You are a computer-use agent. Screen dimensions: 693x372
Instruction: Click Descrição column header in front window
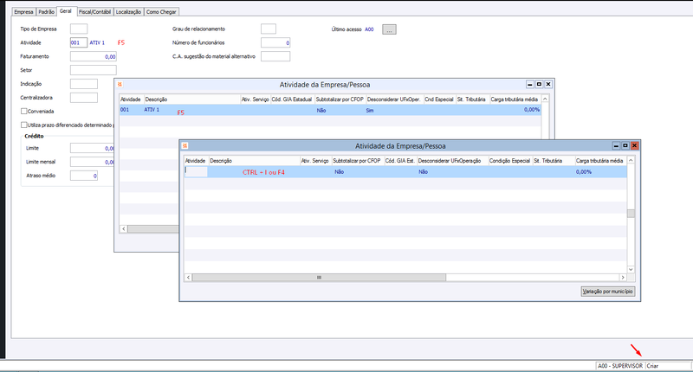254,161
